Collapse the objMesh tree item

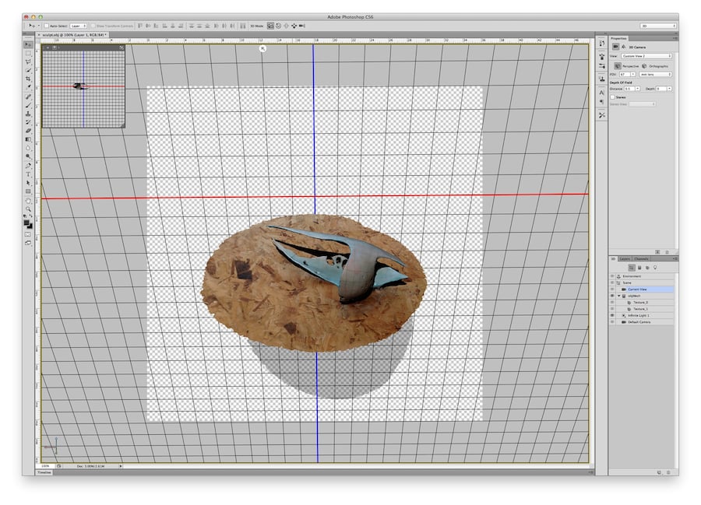tap(619, 296)
